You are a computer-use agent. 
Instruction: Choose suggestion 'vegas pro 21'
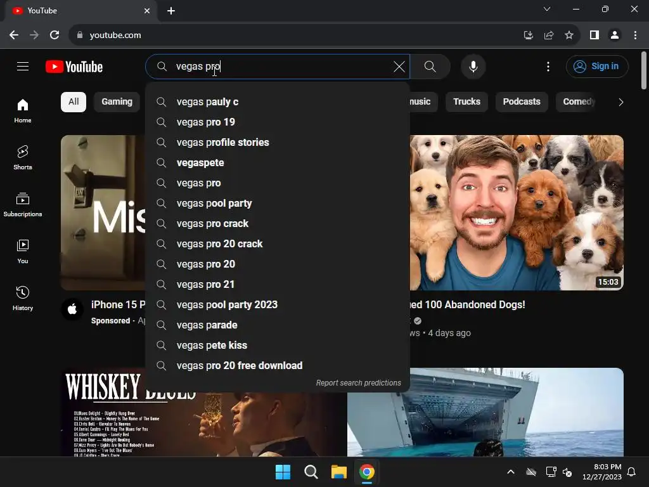[278, 285]
